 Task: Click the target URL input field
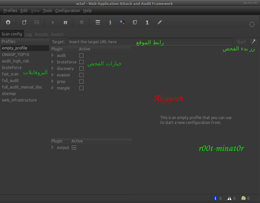tap(150, 42)
